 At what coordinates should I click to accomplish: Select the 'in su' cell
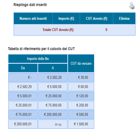[x=53, y=124]
